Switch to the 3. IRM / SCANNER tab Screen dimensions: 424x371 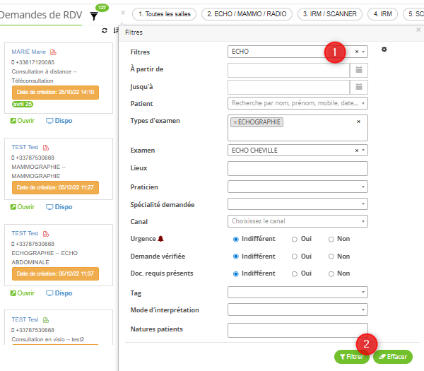click(x=329, y=13)
